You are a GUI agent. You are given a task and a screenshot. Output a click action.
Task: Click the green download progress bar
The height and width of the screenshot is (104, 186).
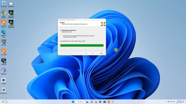coord(82,45)
